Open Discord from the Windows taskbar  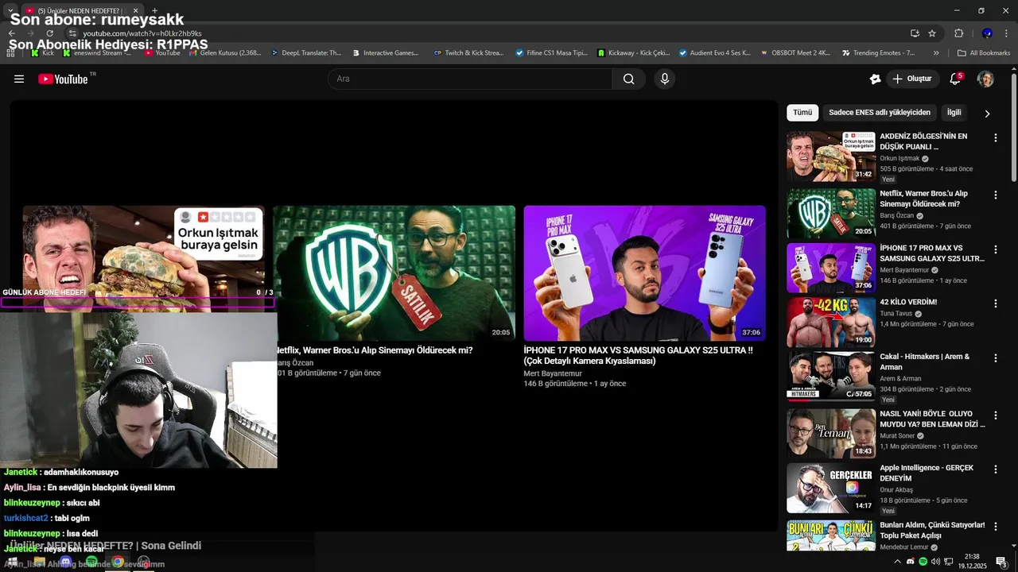point(65,562)
